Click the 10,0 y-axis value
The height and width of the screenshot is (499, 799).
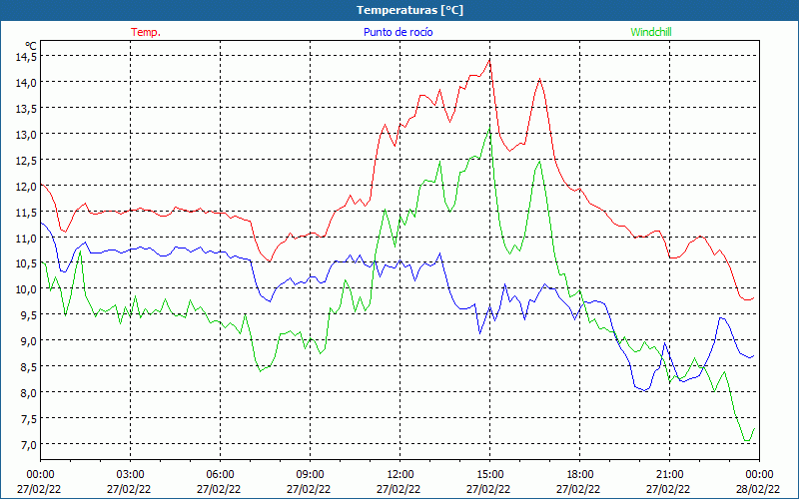[x=26, y=289]
